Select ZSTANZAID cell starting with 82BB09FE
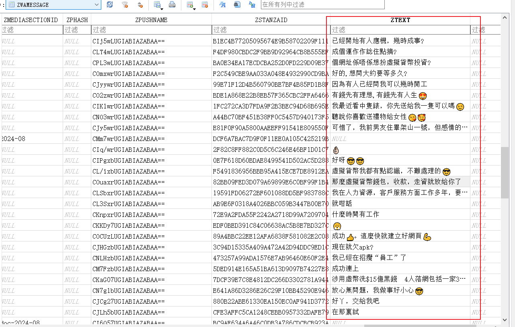Screen dimensions: 515x327 [x=271, y=182]
